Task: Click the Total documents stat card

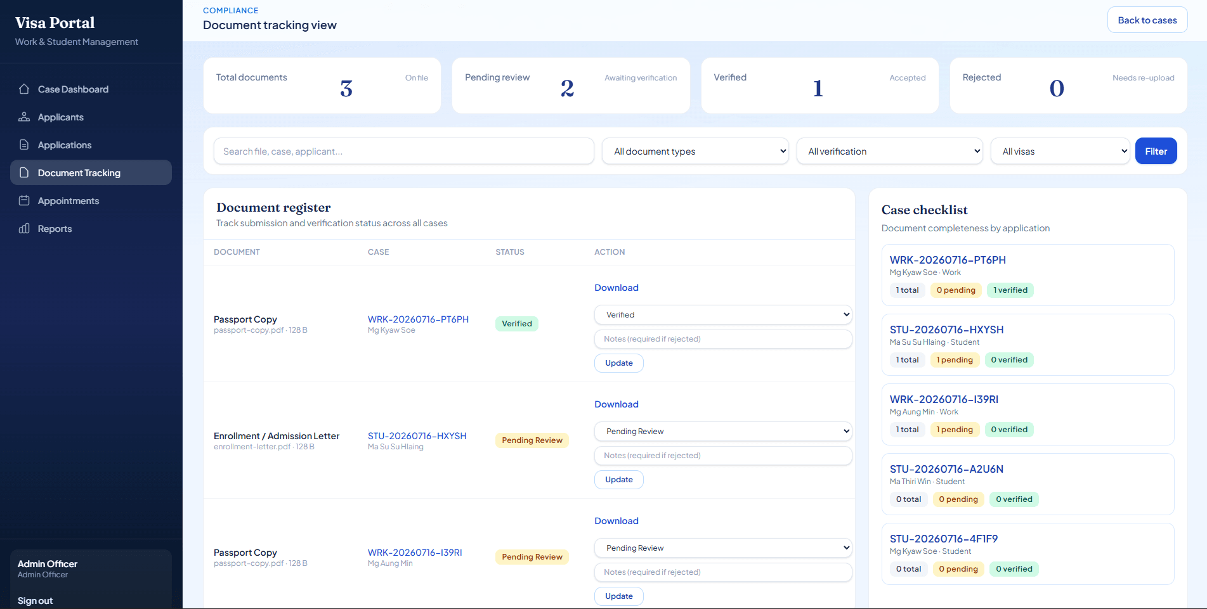Action: 322,86
